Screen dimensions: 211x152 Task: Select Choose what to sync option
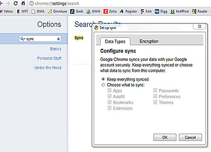[x=103, y=85]
